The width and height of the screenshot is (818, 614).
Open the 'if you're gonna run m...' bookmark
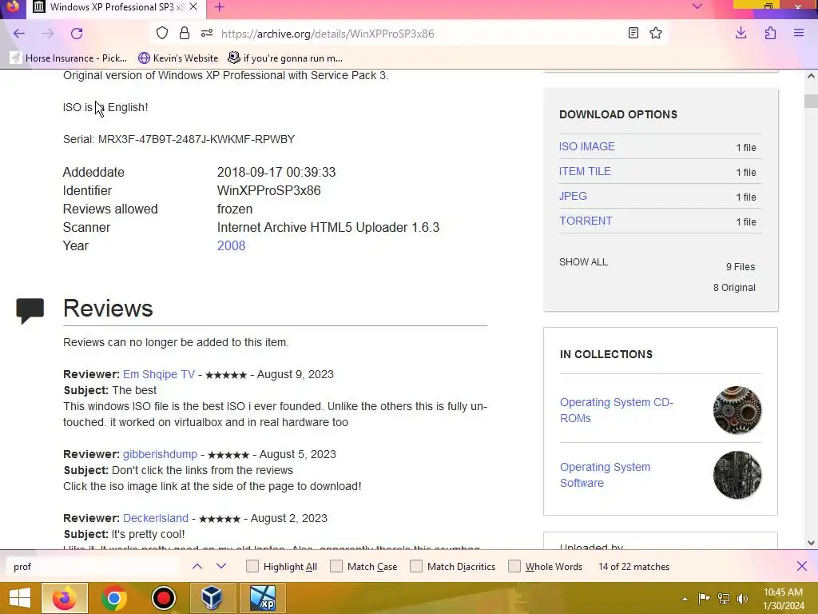285,58
